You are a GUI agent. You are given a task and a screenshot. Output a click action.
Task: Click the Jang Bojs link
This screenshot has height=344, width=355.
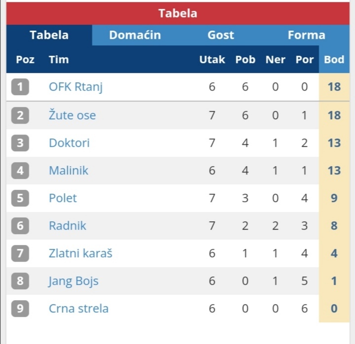click(x=73, y=281)
